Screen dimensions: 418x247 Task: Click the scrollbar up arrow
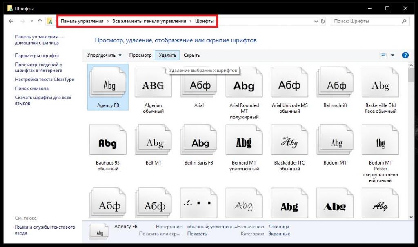[x=411, y=65]
